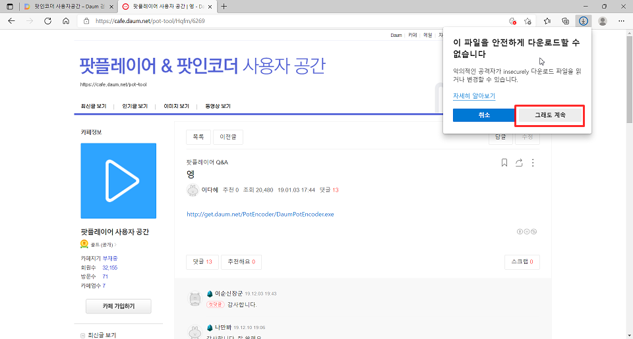Click the 팟플레이어 Q&A board label
633x339 pixels.
[207, 162]
